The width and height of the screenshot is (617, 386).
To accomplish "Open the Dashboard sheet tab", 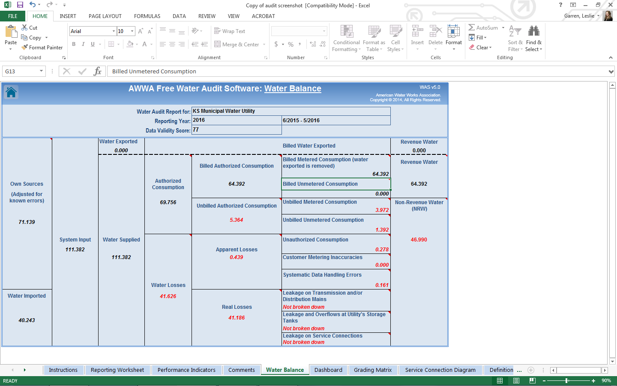I will click(x=328, y=370).
